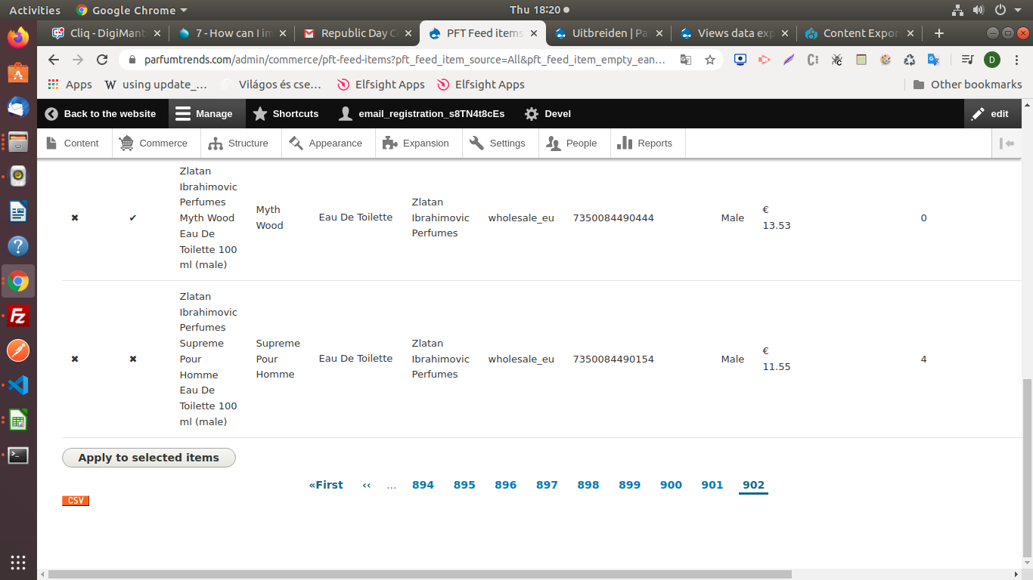Open Postman from the dock
This screenshot has height=580, width=1033.
point(18,351)
